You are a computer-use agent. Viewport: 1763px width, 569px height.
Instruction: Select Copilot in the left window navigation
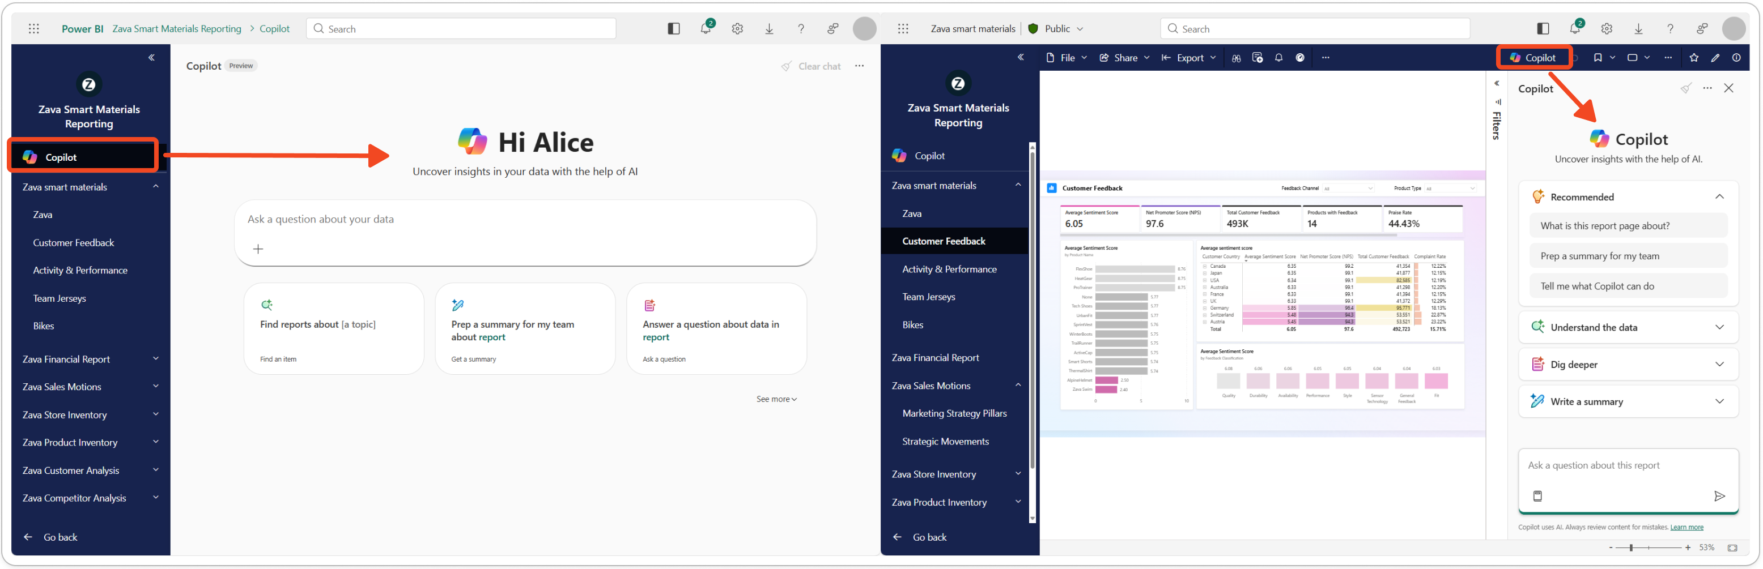(83, 157)
